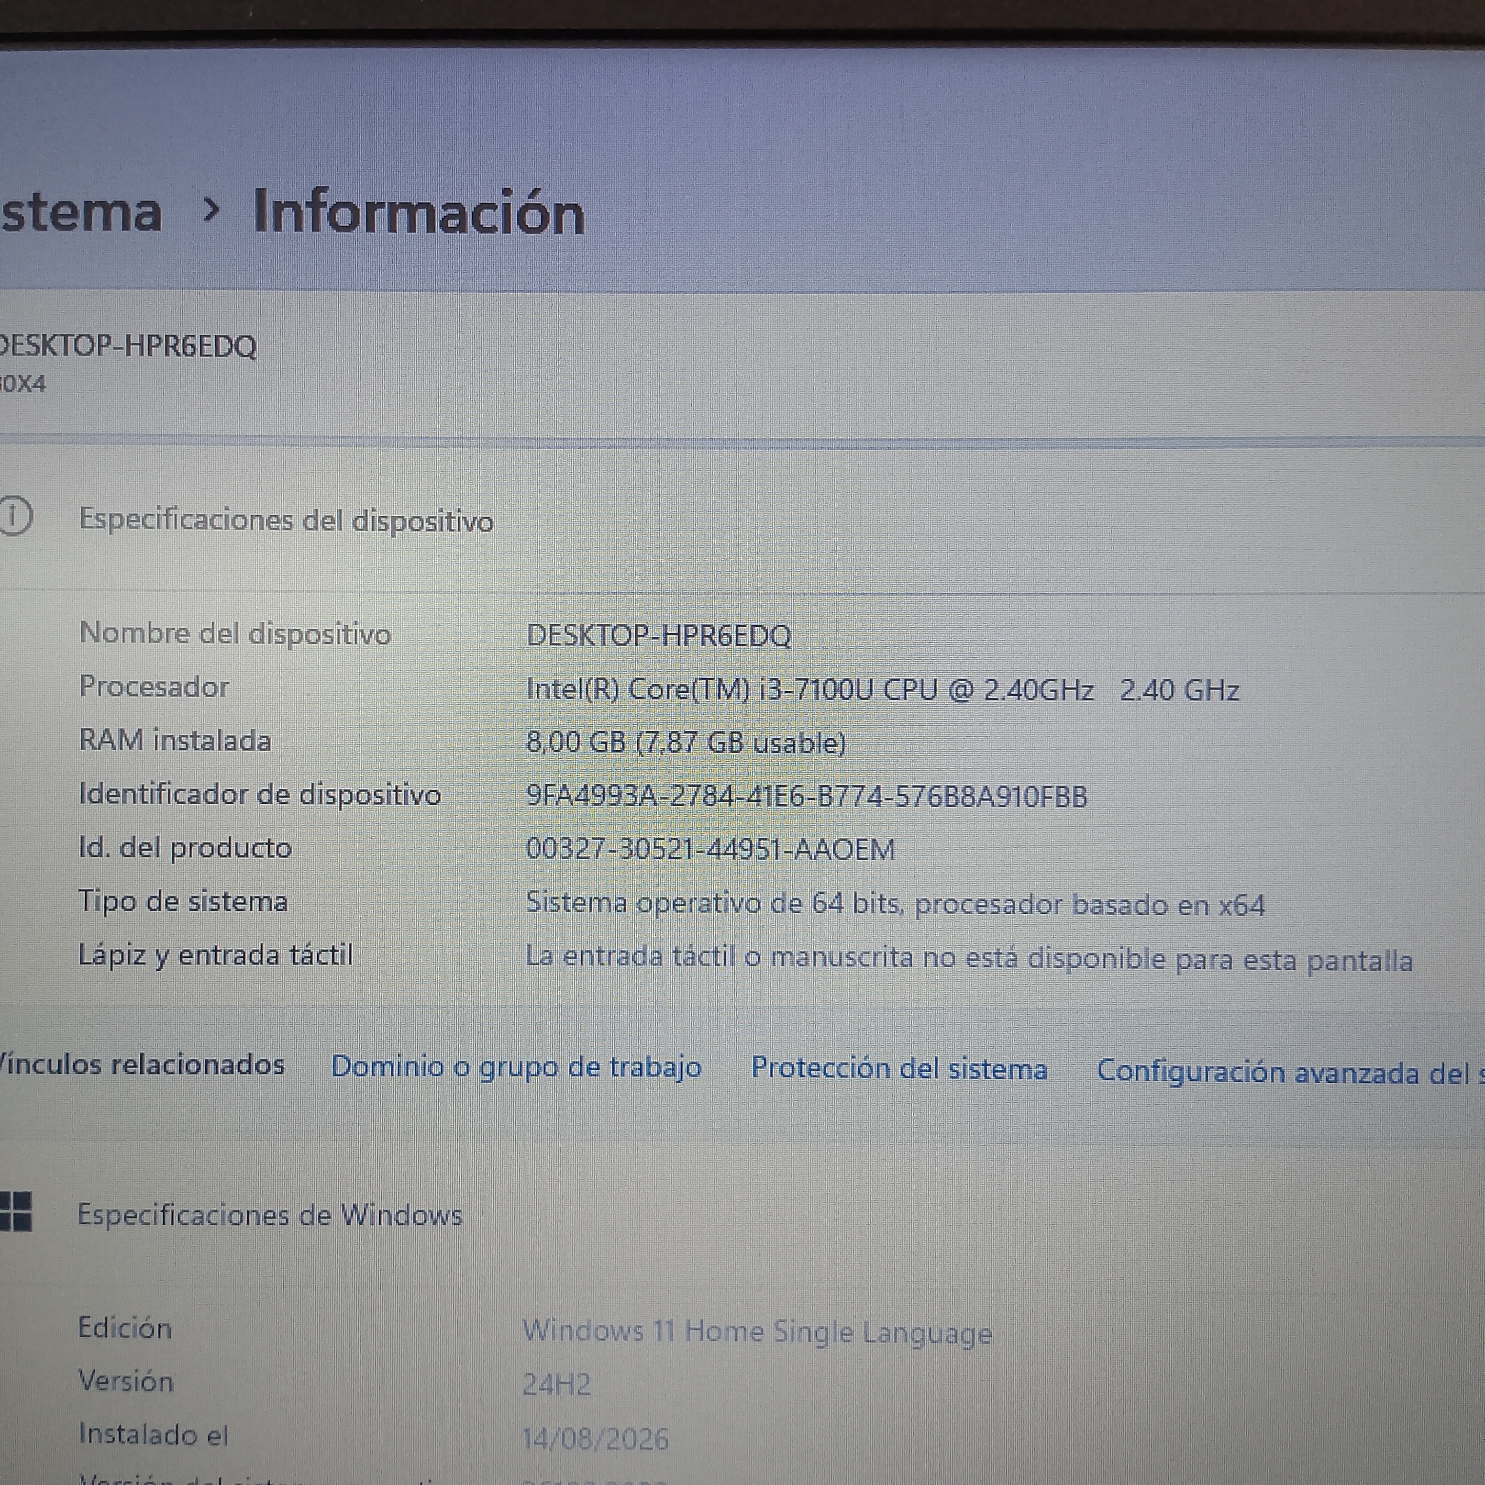This screenshot has height=1485, width=1485.
Task: Click the "Tipo de sistema" label
Action: coord(183,901)
